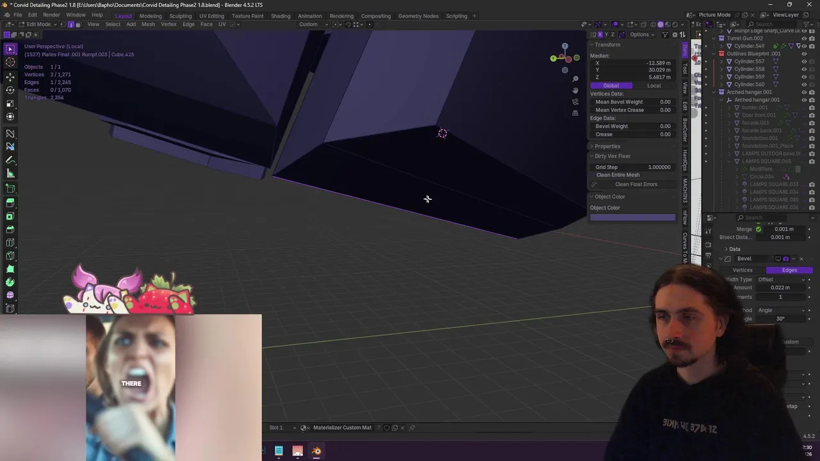This screenshot has width=820, height=461.
Task: Select the Poly Build tool
Action: 10,269
